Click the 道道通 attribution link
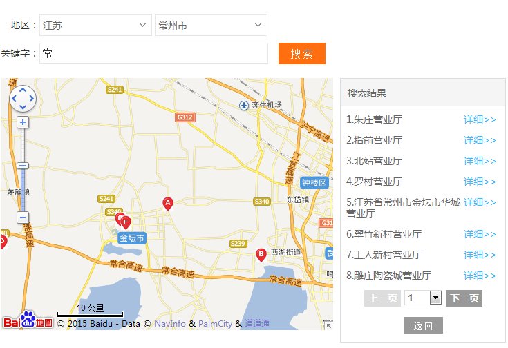The width and height of the screenshot is (508, 348). pos(257,323)
